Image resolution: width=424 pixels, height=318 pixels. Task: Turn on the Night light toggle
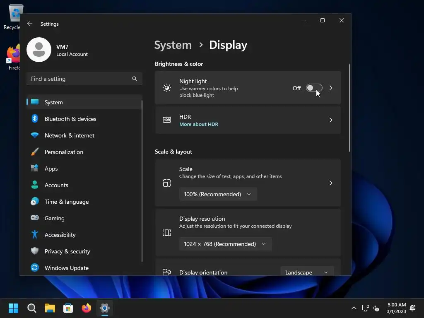314,88
